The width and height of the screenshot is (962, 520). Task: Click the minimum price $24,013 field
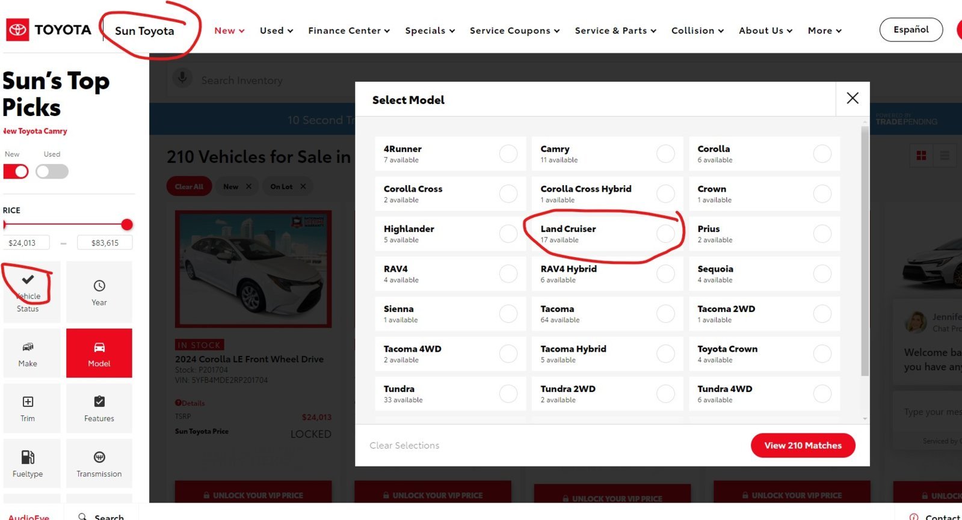coord(27,243)
